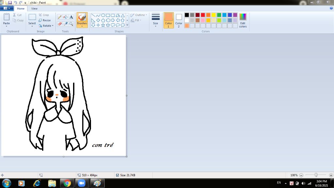This screenshot has height=188, width=334.
Task: Pick the yellow color swatch
Action: 214,15
